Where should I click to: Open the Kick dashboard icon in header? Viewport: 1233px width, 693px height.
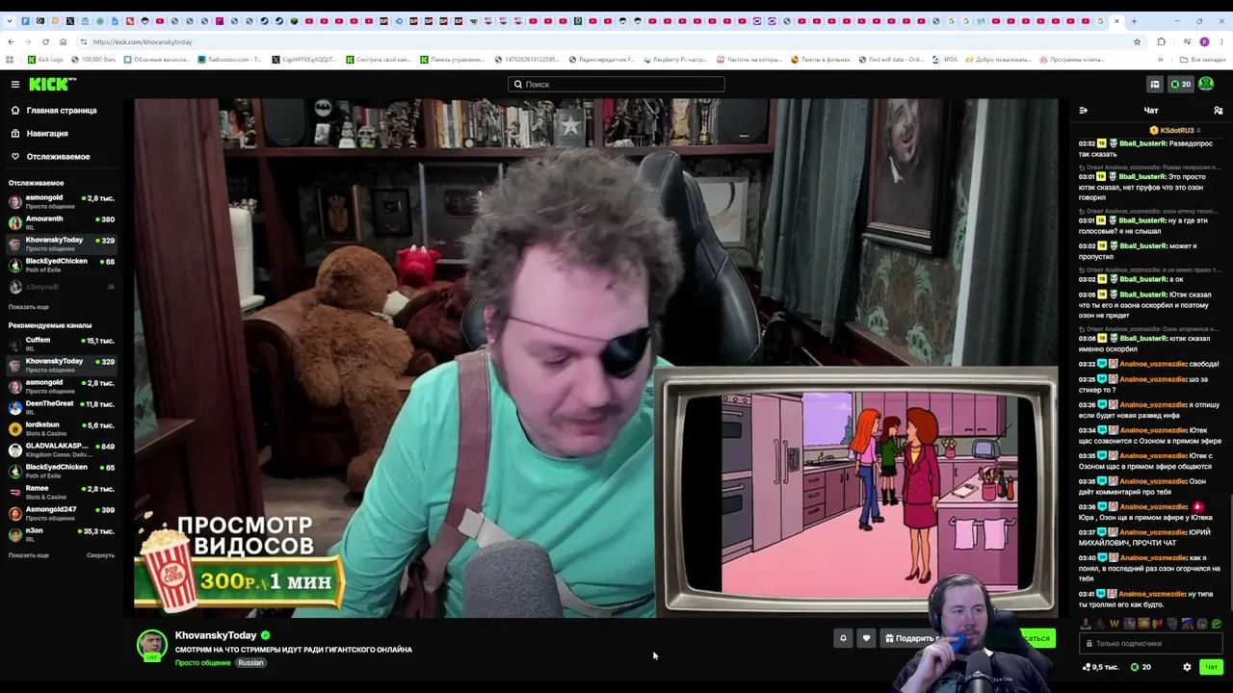click(1154, 85)
